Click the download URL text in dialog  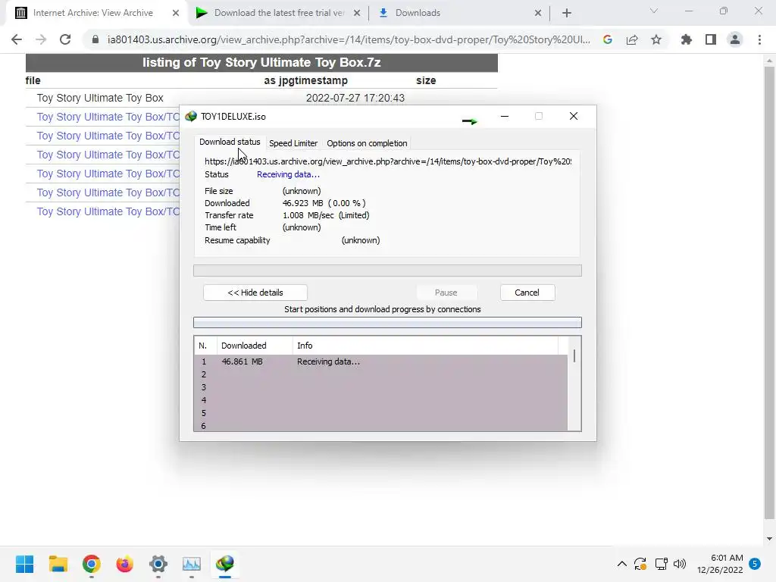388,161
